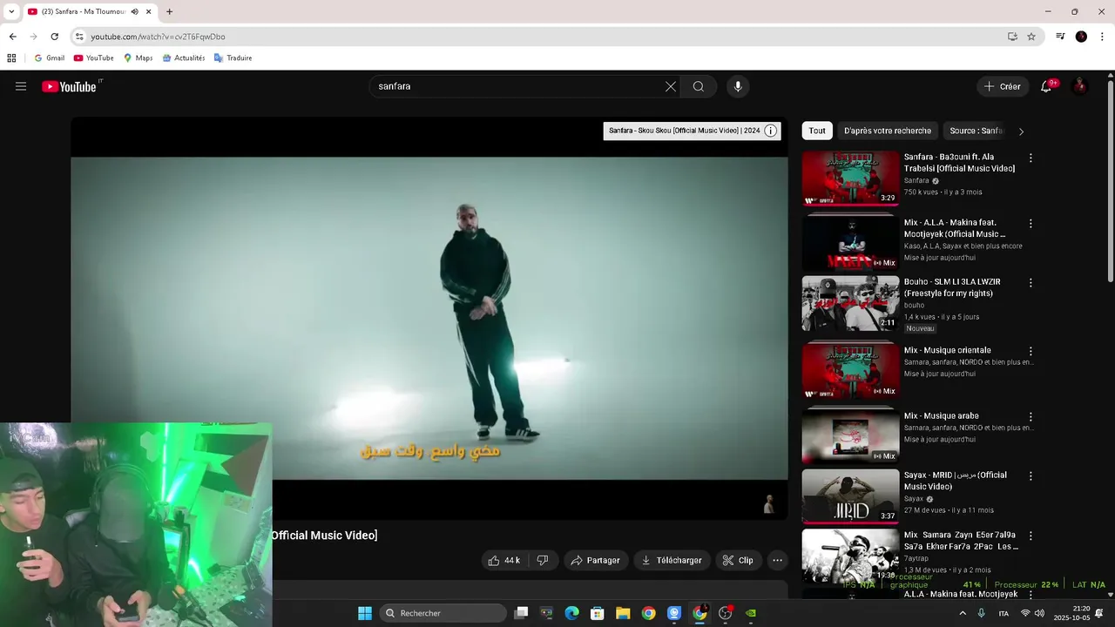This screenshot has height=627, width=1115.
Task: Show hidden system tray icons chevron
Action: pyautogui.click(x=963, y=613)
